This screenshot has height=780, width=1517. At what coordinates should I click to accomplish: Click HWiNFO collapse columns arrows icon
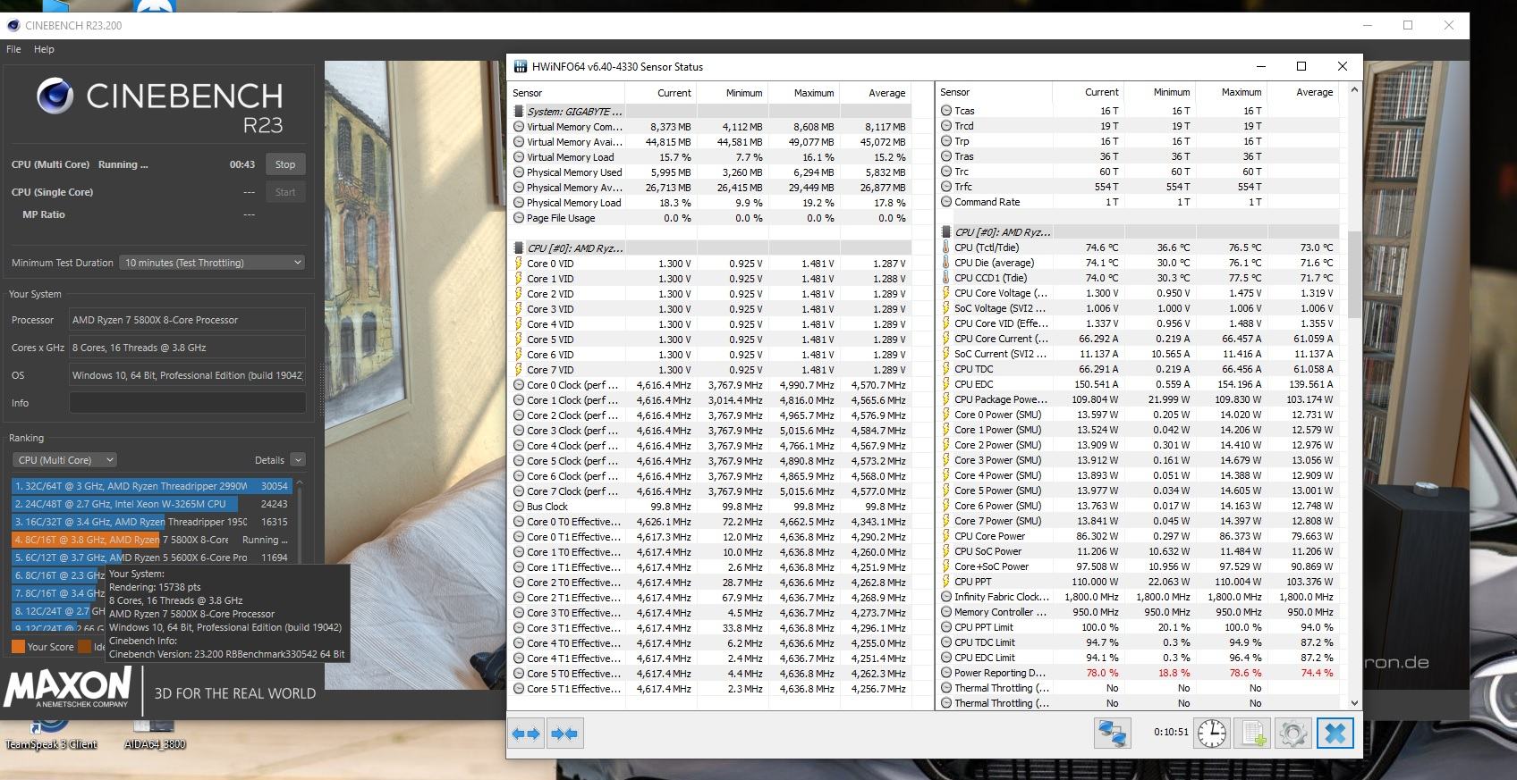564,734
